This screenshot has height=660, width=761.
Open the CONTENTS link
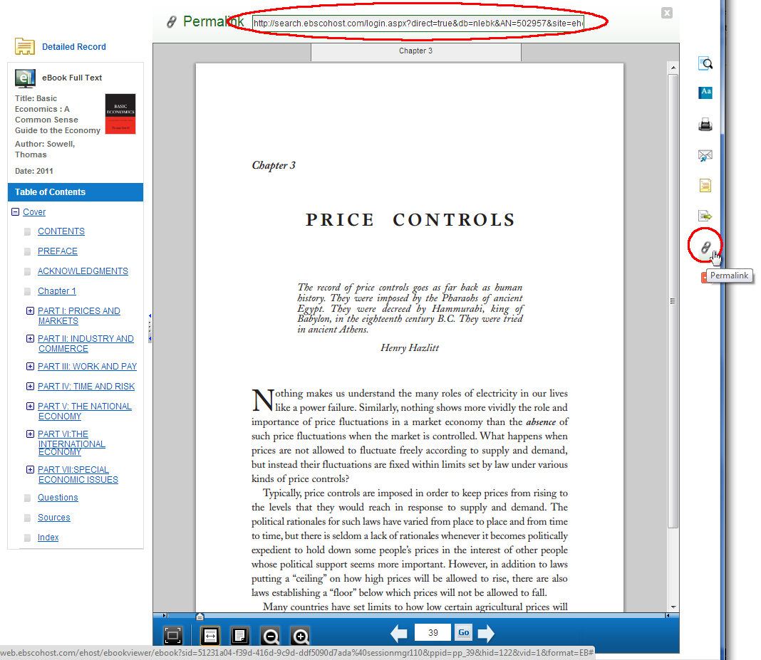click(x=61, y=231)
